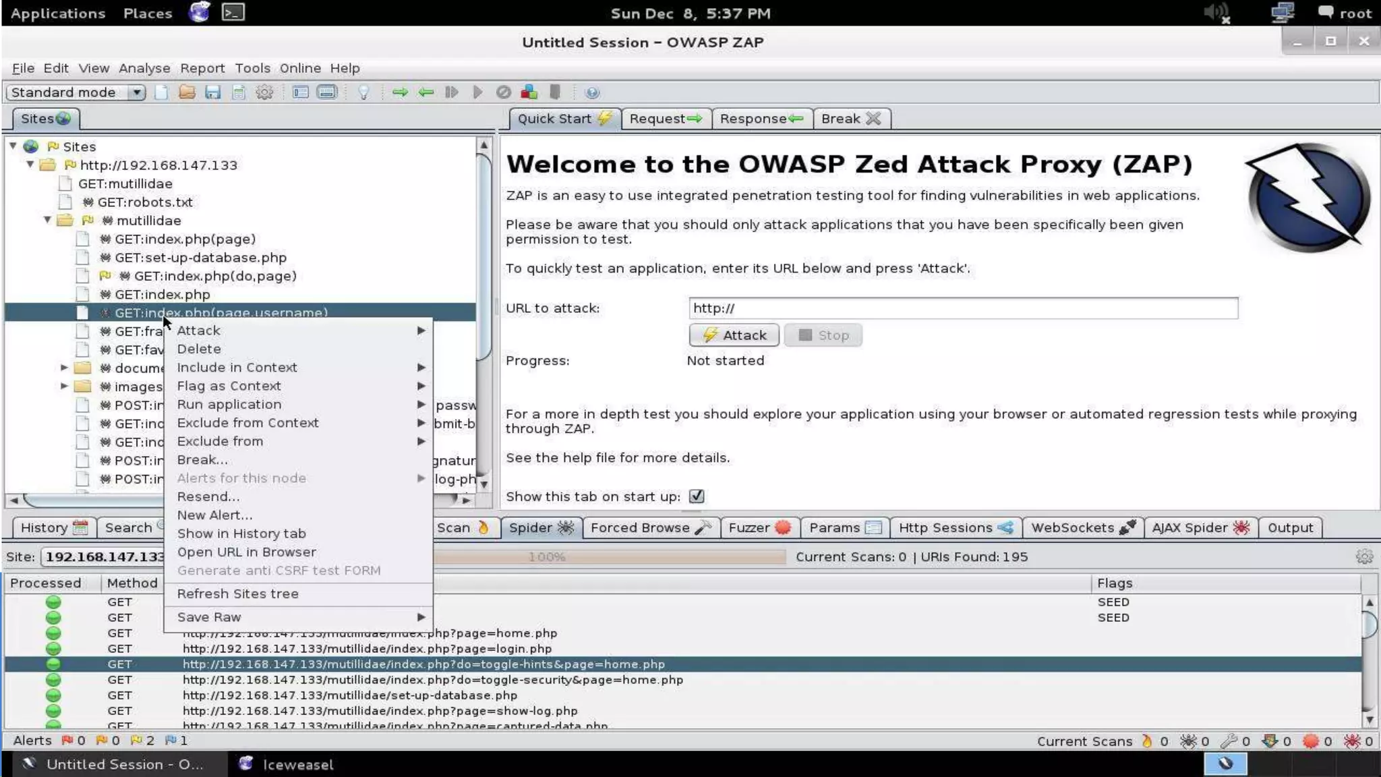
Task: Click the Open Session folder icon
Action: pos(187,92)
